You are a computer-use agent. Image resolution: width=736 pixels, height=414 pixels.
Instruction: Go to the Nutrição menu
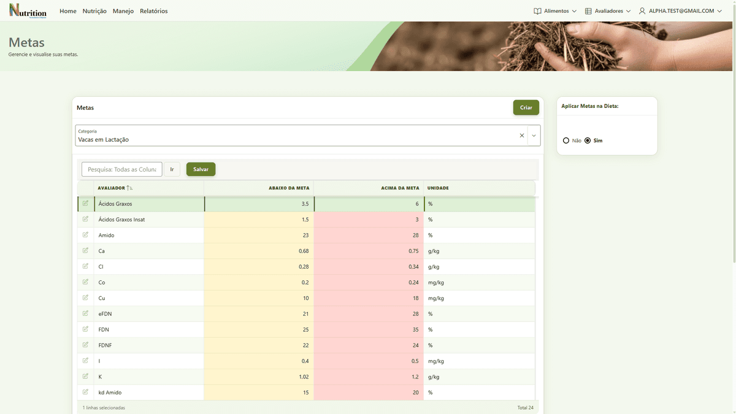(94, 11)
